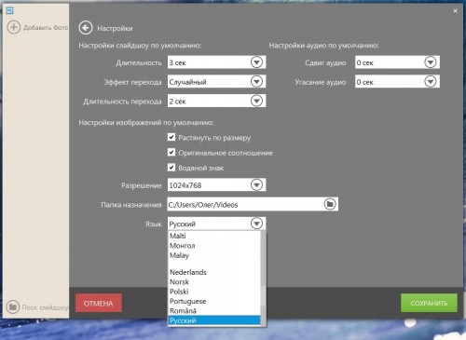Collapse the Язык dropdown arrow
Image resolution: width=466 pixels, height=340 pixels.
(256, 224)
